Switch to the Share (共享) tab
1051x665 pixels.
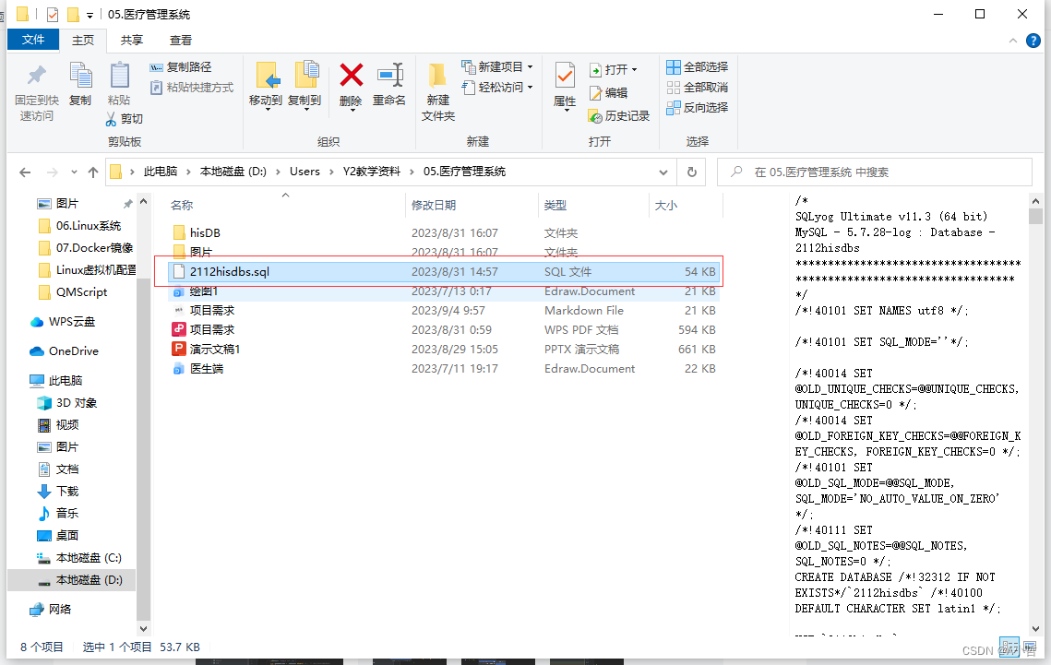(131, 41)
